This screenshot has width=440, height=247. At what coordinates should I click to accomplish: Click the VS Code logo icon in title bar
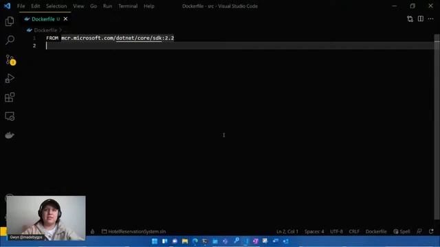point(8,6)
